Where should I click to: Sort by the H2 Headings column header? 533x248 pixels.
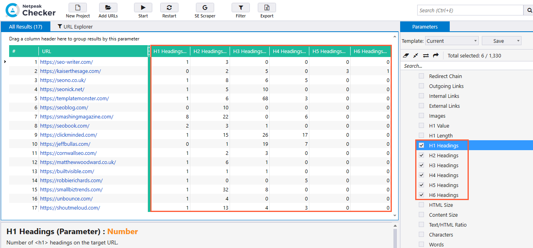[x=210, y=51]
